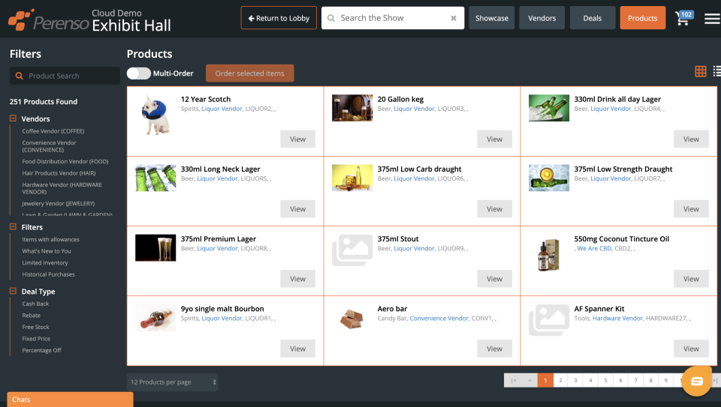Screen dimensions: 721x407
Task: Click the Perenso logo
Action: [48, 20]
